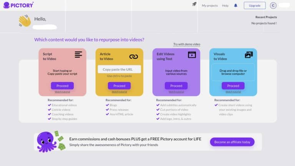Open the user avatar C menu
Viewport: 295px width, 166px height.
click(x=273, y=5)
